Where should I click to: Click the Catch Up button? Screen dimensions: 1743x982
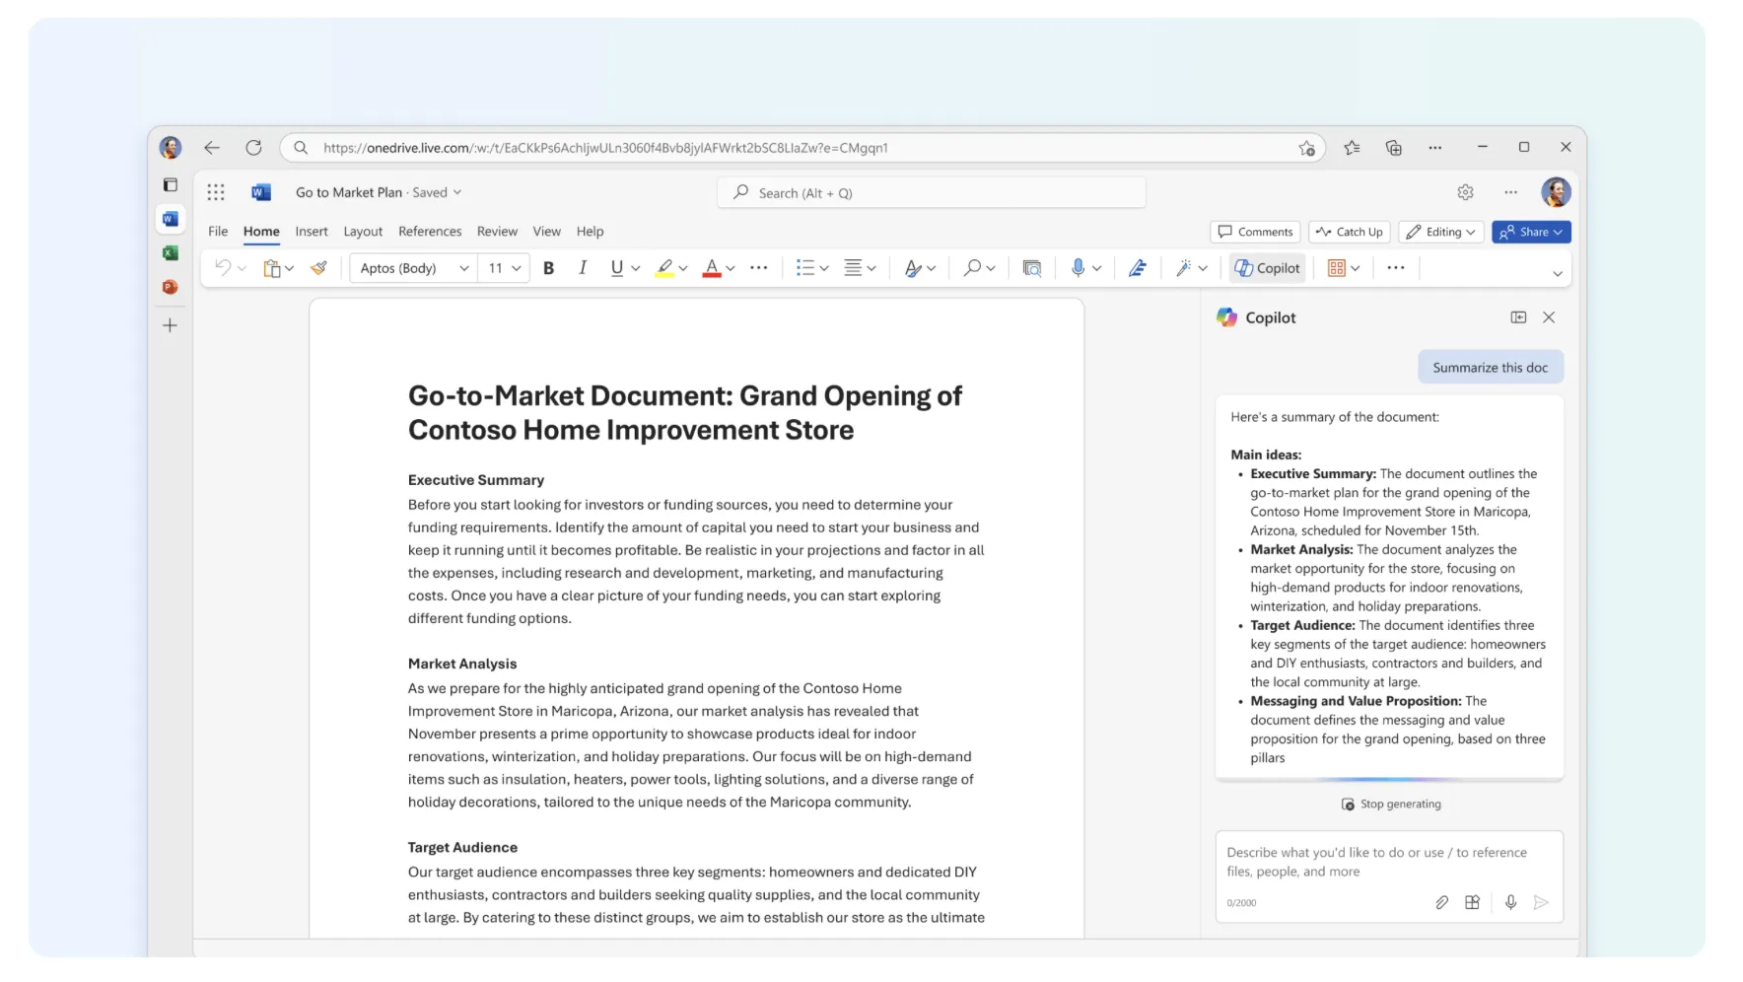(1350, 232)
